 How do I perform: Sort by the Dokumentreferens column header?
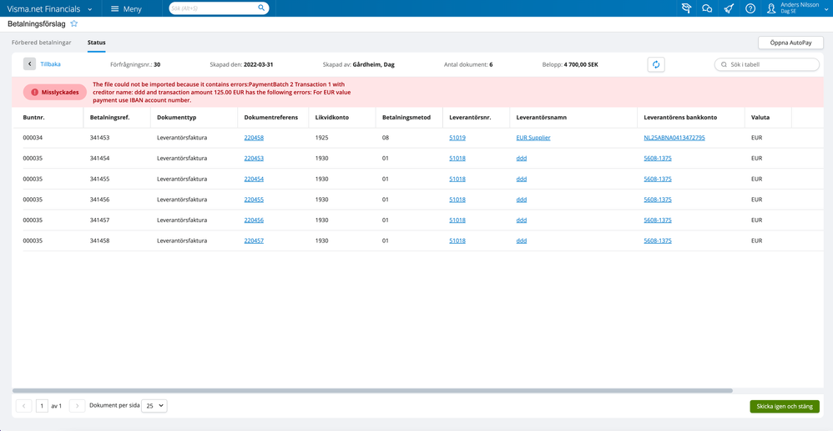tap(271, 117)
